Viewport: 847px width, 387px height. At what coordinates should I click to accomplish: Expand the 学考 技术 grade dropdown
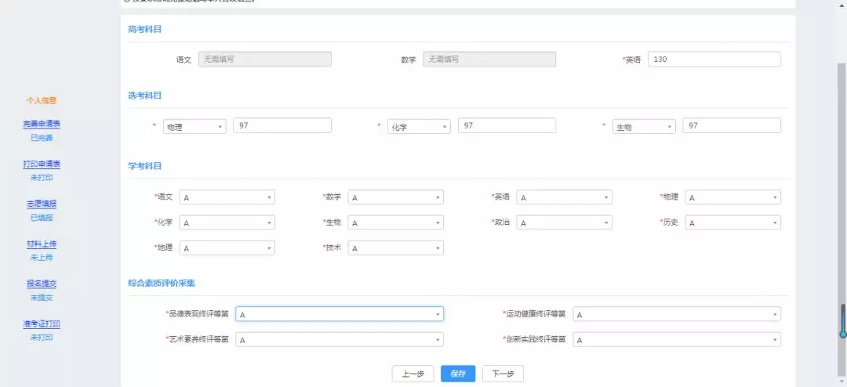coord(395,248)
